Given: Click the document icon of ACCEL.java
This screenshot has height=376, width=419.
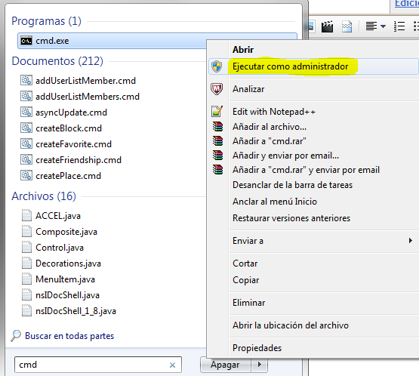Looking at the screenshot, I should coord(26,215).
